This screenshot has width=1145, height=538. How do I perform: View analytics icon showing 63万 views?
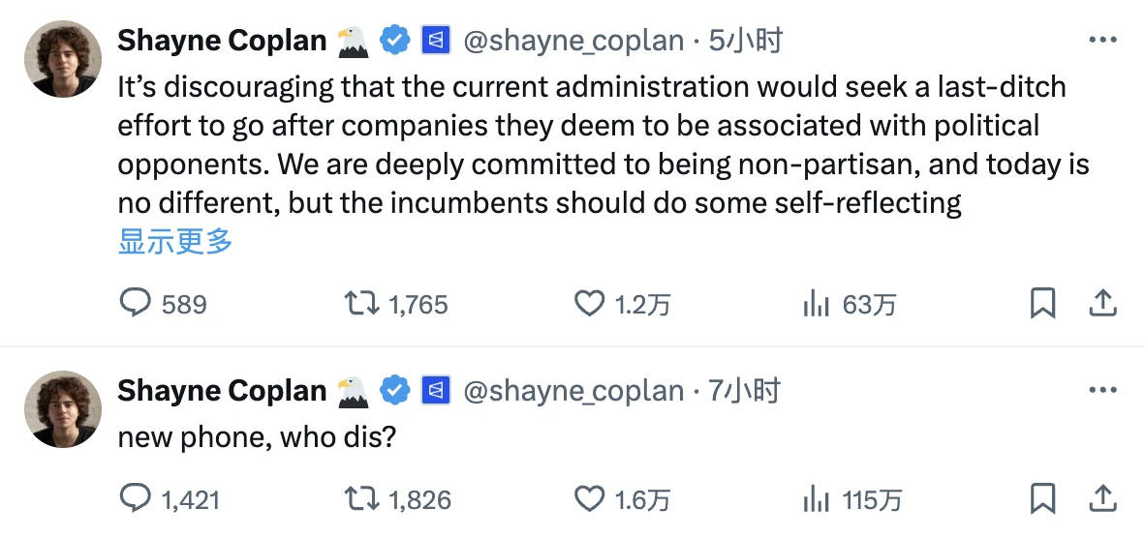[817, 304]
